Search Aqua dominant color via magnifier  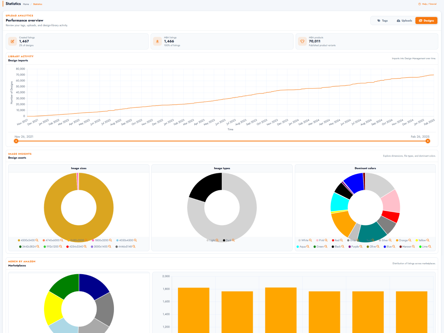tap(308, 246)
